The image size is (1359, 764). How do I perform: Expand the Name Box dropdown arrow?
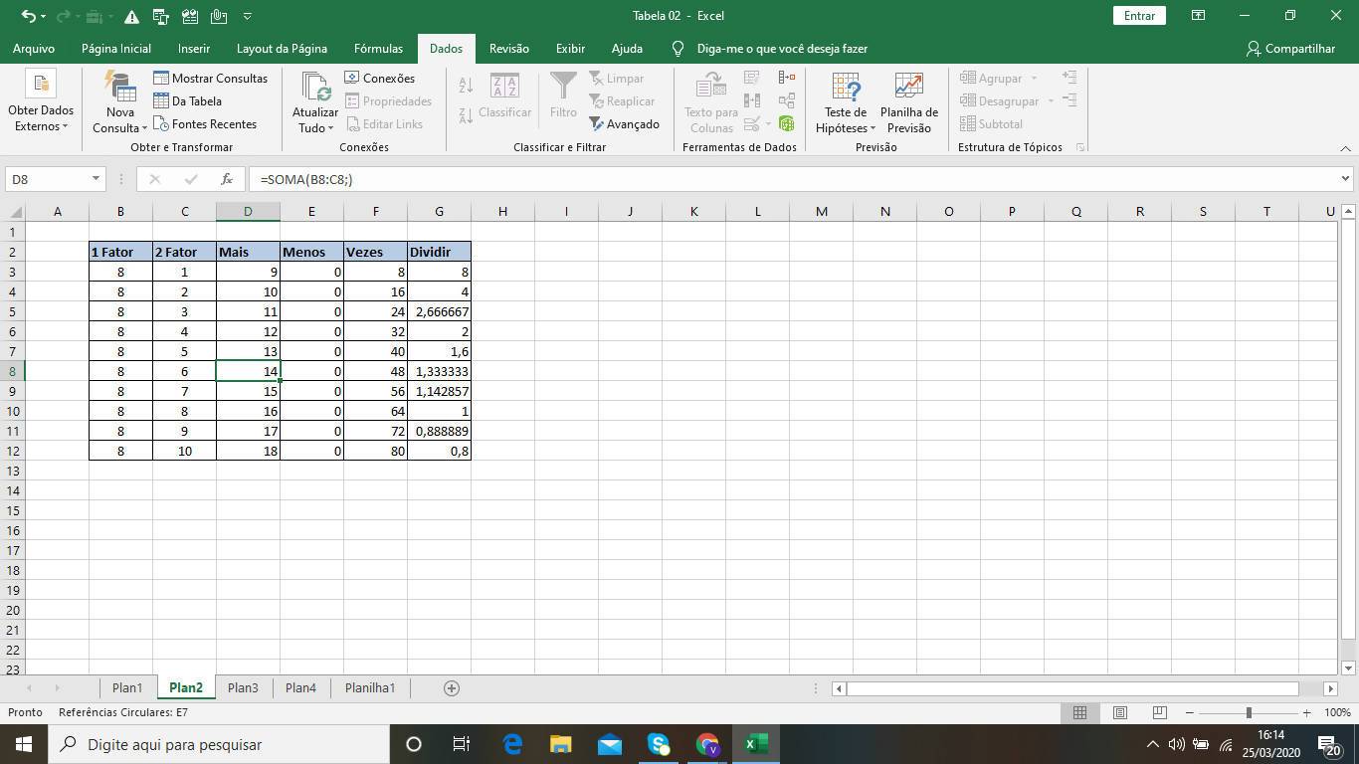tap(96, 179)
